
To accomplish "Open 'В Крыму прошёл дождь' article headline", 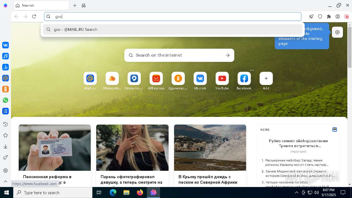I will [x=208, y=179].
